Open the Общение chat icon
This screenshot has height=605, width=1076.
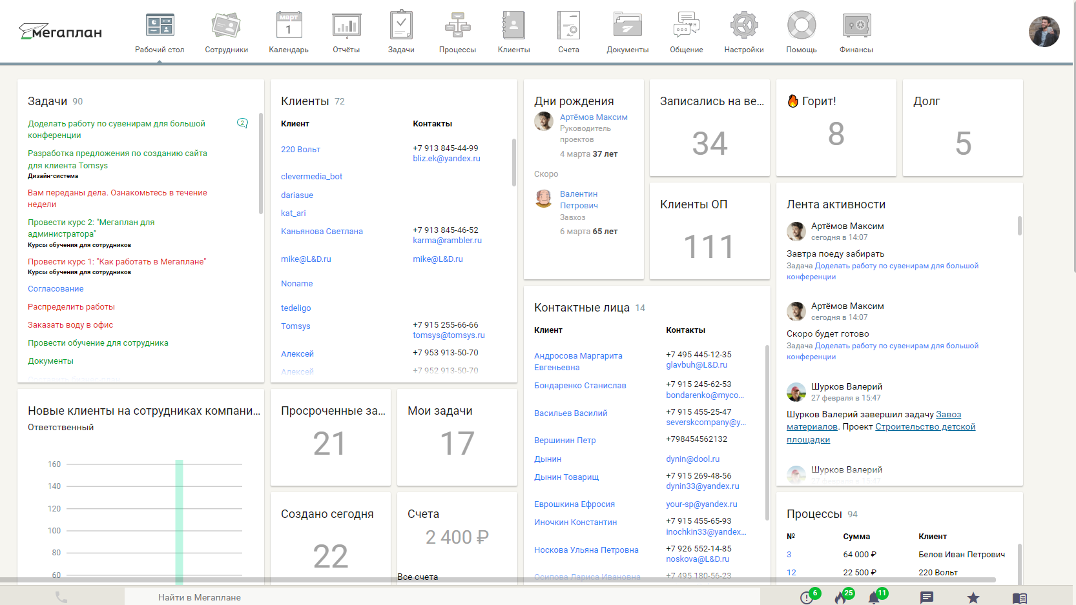pos(686,26)
